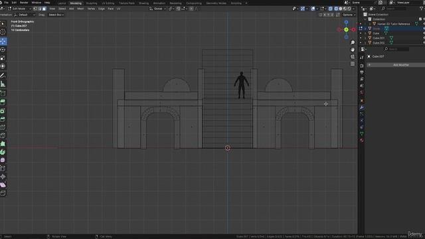
Task: Pick the Add Cube tool
Action: [3, 94]
